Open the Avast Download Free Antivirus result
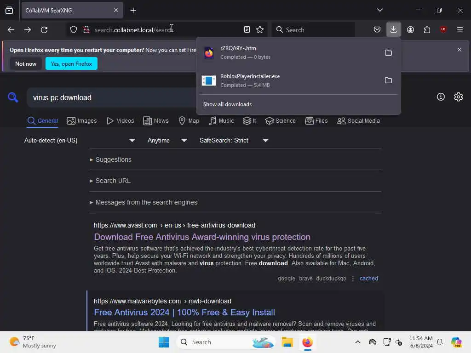This screenshot has height=353, width=471. 202,237
